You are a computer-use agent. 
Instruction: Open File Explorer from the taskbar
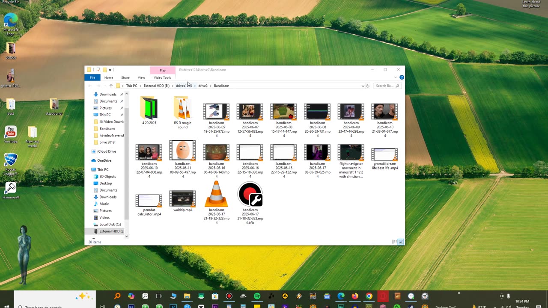(x=187, y=296)
